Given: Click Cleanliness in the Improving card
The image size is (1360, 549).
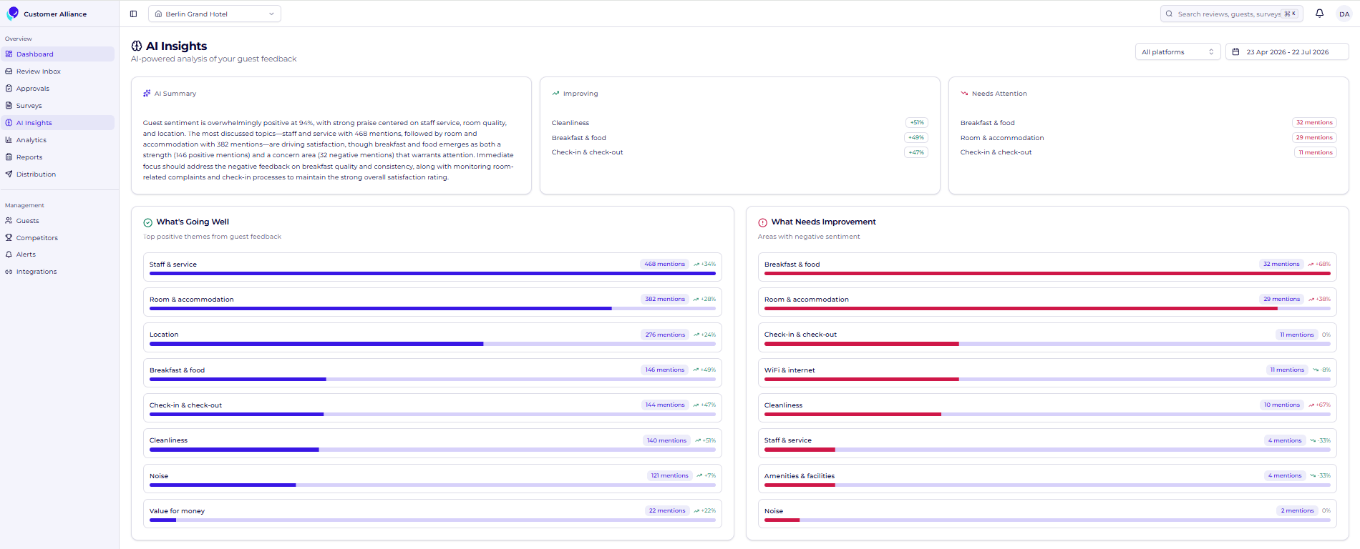Looking at the screenshot, I should 570,123.
